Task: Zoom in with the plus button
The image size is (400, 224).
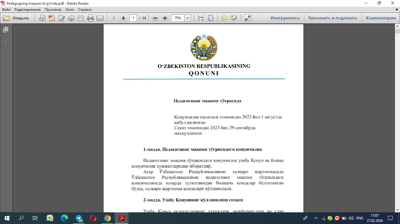Action: tap(165, 18)
